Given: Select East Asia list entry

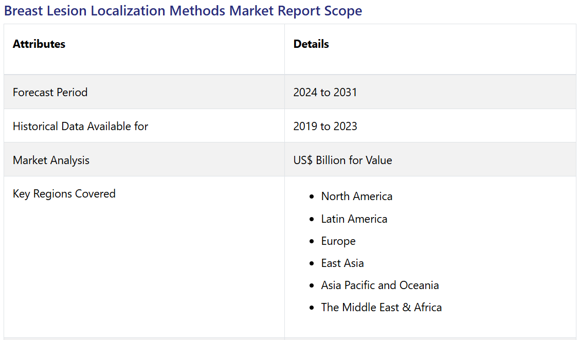Looking at the screenshot, I should click(342, 263).
